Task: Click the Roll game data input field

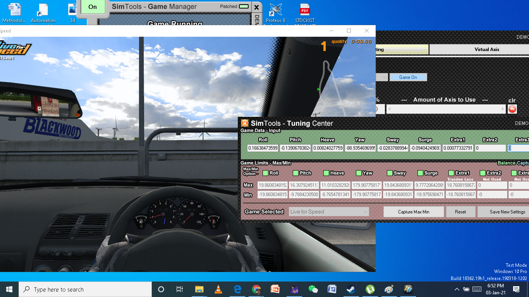Action: point(263,148)
